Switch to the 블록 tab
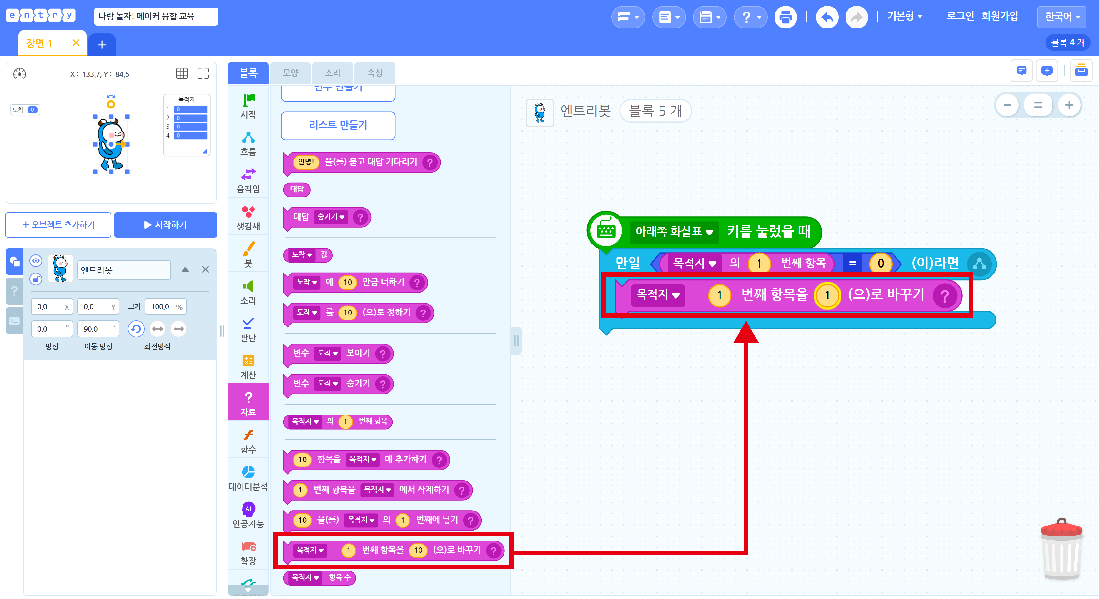 coord(248,73)
